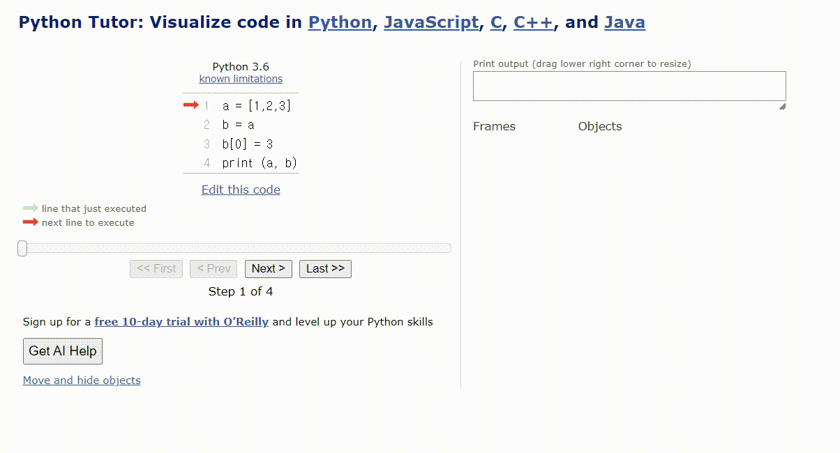
Task: Click the Objects heading
Action: (600, 126)
